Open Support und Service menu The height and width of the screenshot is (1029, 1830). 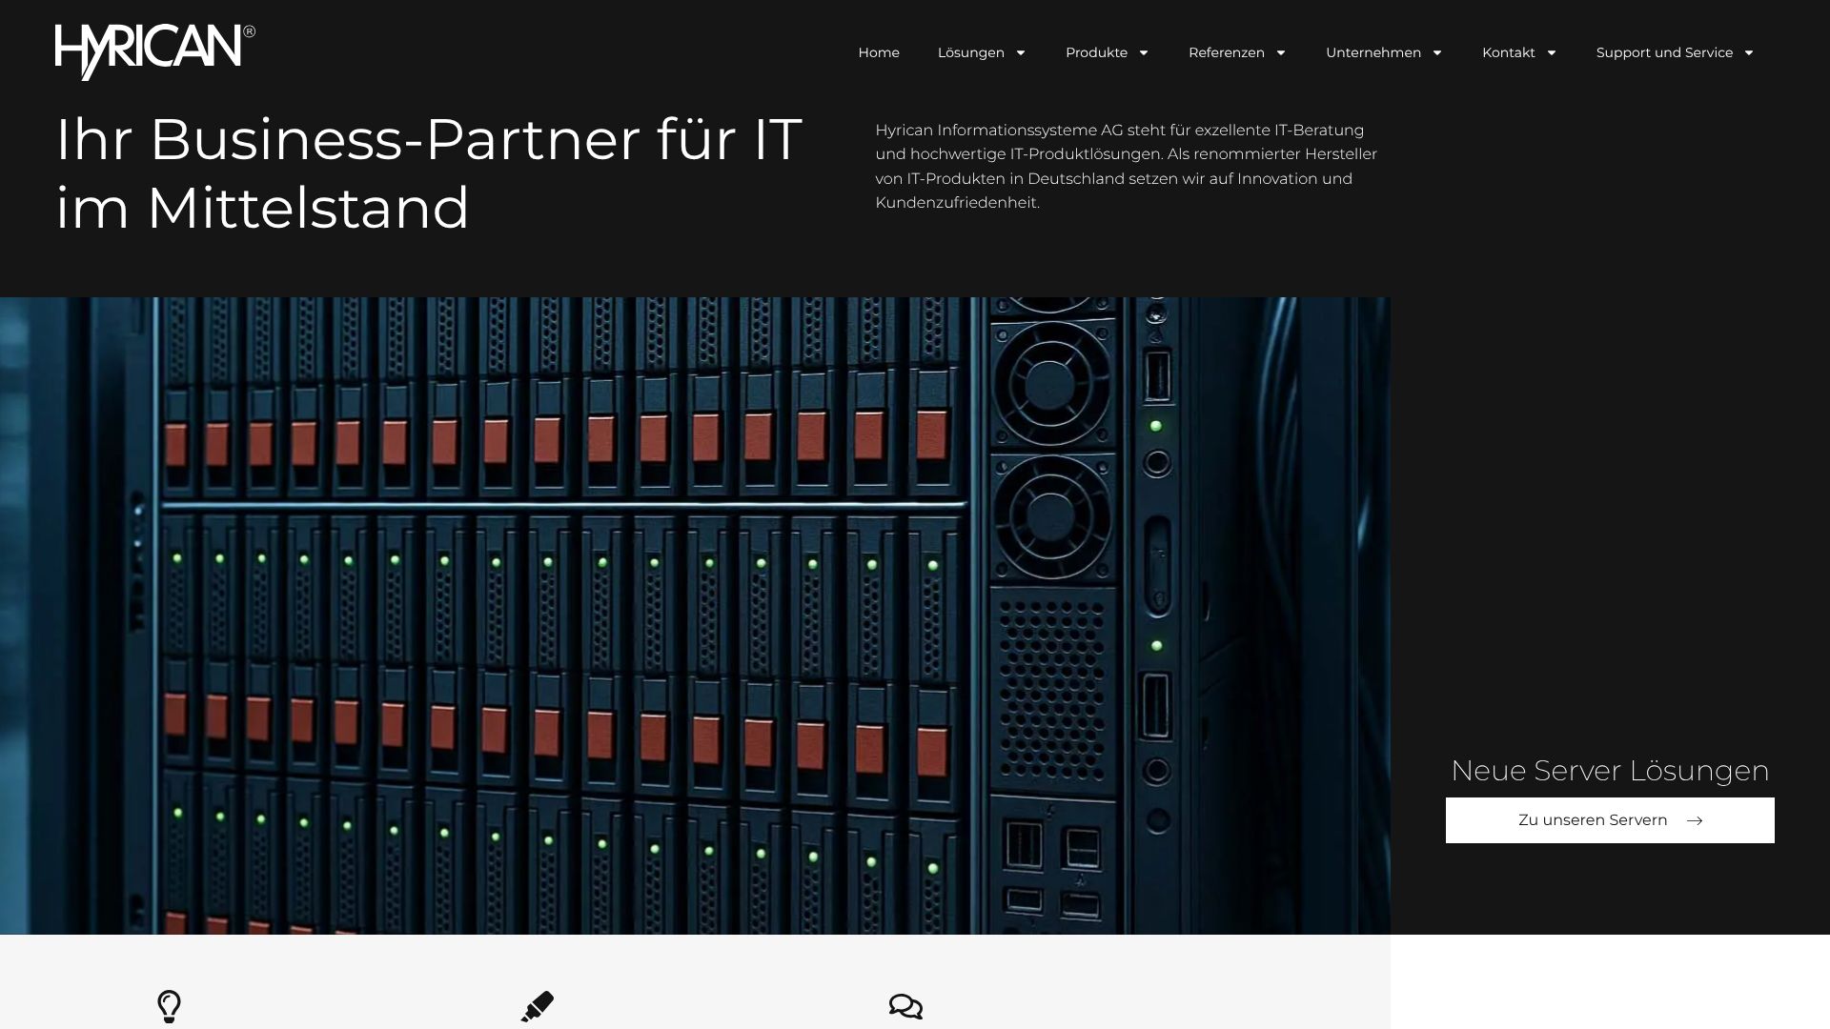tap(1664, 52)
